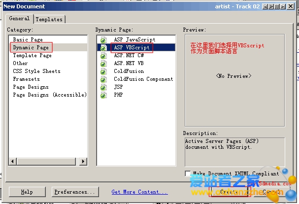This screenshot has height=204, width=299.
Task: Select the PHP page icon
Action: click(x=103, y=95)
